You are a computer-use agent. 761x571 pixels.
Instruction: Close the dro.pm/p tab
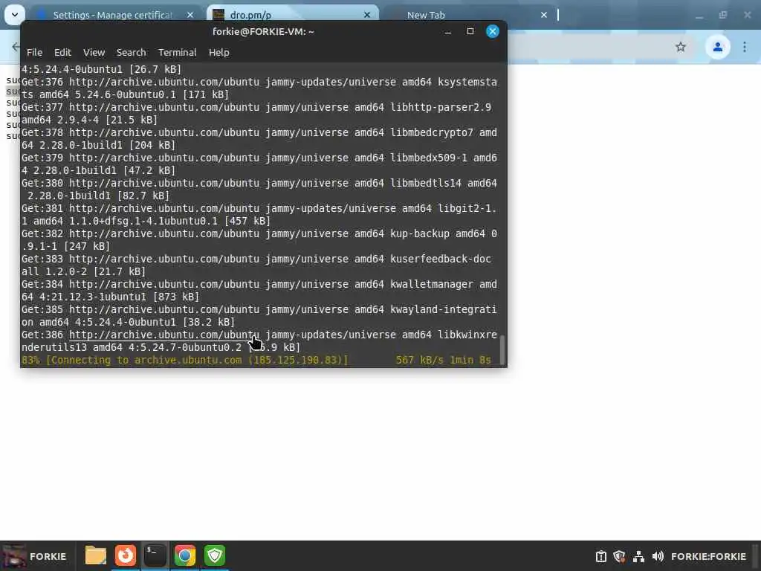click(x=367, y=15)
